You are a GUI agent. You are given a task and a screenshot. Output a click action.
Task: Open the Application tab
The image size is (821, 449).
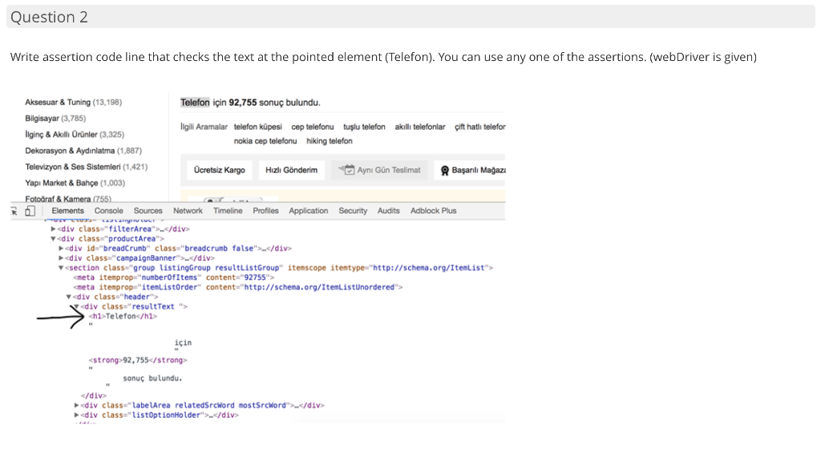tap(309, 211)
